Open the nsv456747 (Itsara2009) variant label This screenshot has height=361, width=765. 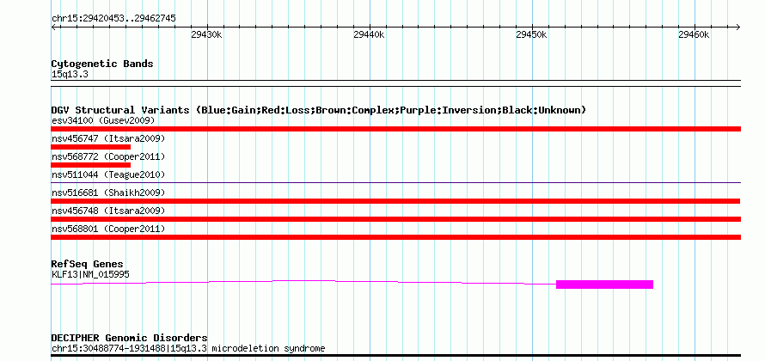coord(108,138)
